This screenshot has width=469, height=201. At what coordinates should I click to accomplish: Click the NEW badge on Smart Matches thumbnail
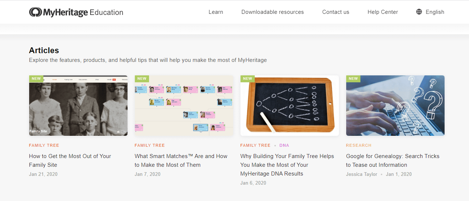(x=142, y=79)
